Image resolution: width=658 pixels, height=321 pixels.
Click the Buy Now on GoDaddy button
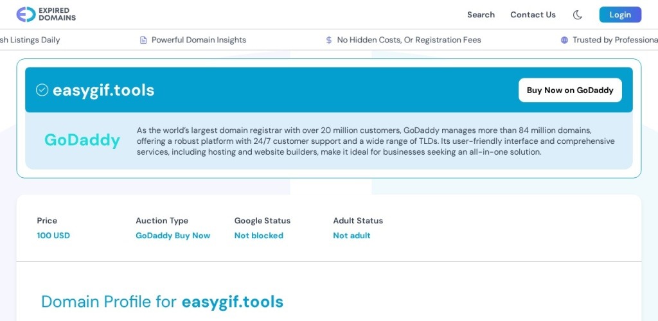pos(570,91)
